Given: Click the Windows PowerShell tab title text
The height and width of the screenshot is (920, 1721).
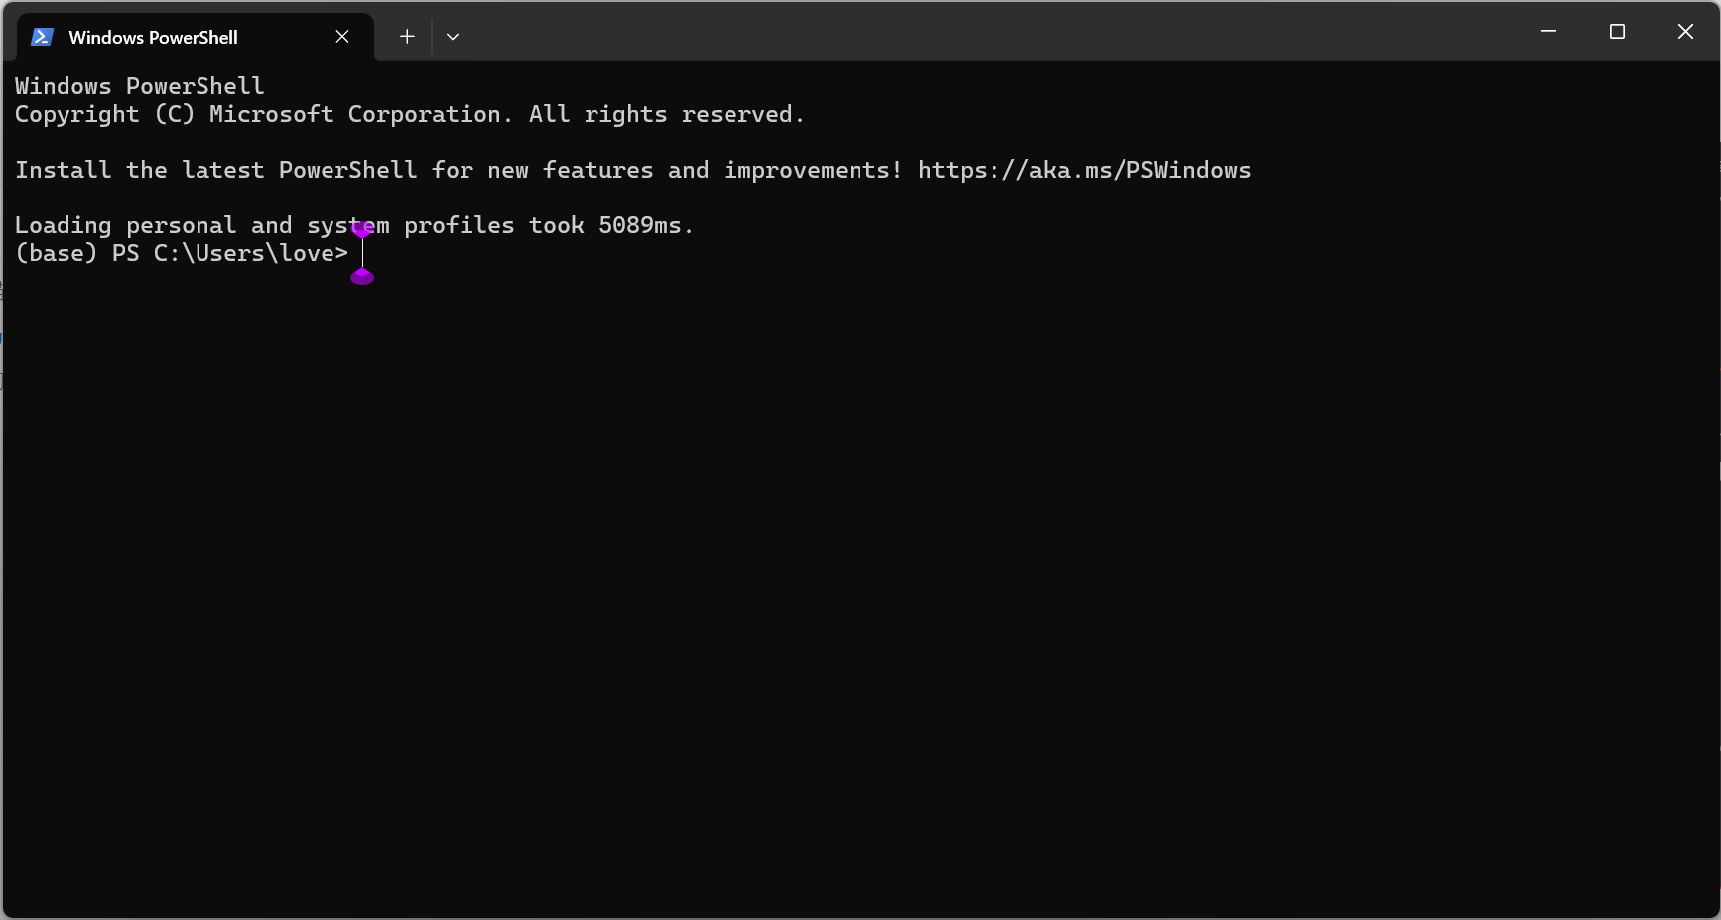Looking at the screenshot, I should (x=152, y=37).
